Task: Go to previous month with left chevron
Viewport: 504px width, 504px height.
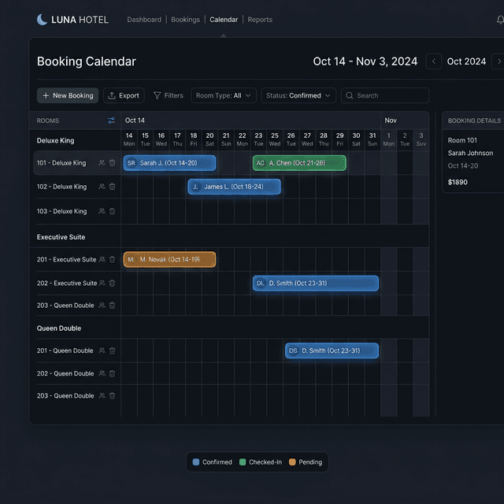Action: [x=434, y=61]
